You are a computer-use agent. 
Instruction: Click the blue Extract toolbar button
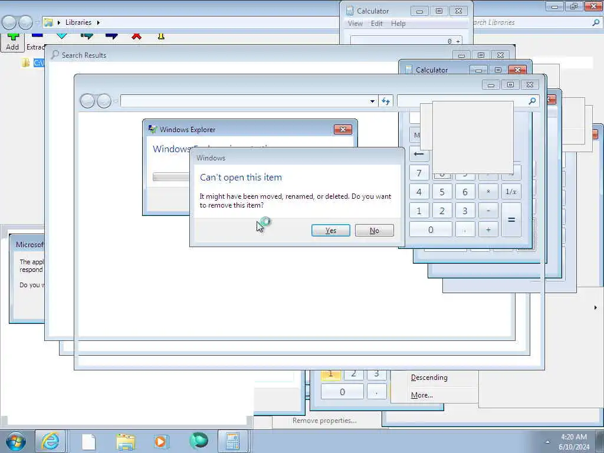(35, 42)
